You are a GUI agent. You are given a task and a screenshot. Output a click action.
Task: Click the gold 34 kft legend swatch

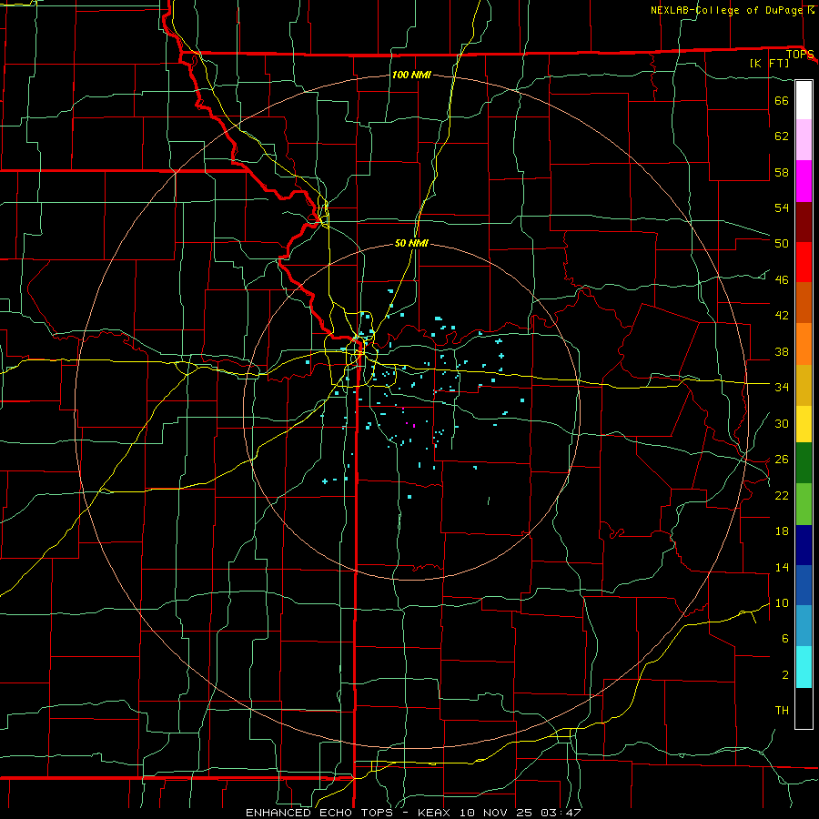(804, 385)
